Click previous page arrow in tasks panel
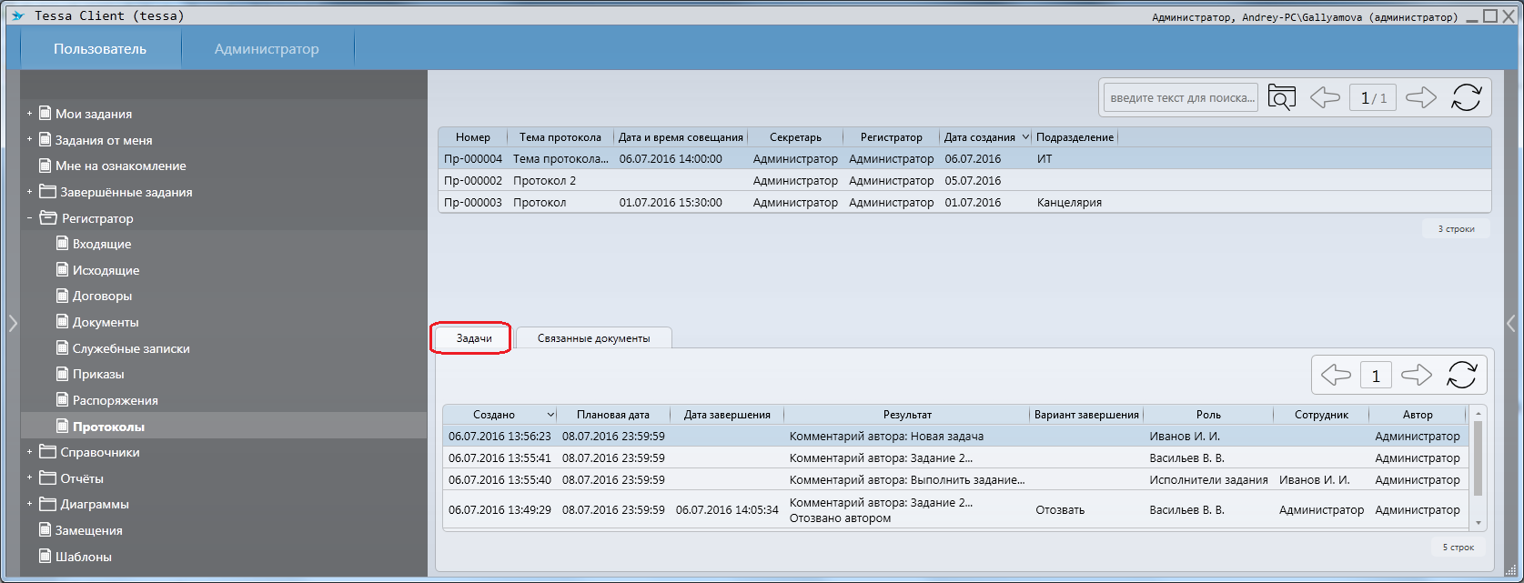 [1336, 376]
